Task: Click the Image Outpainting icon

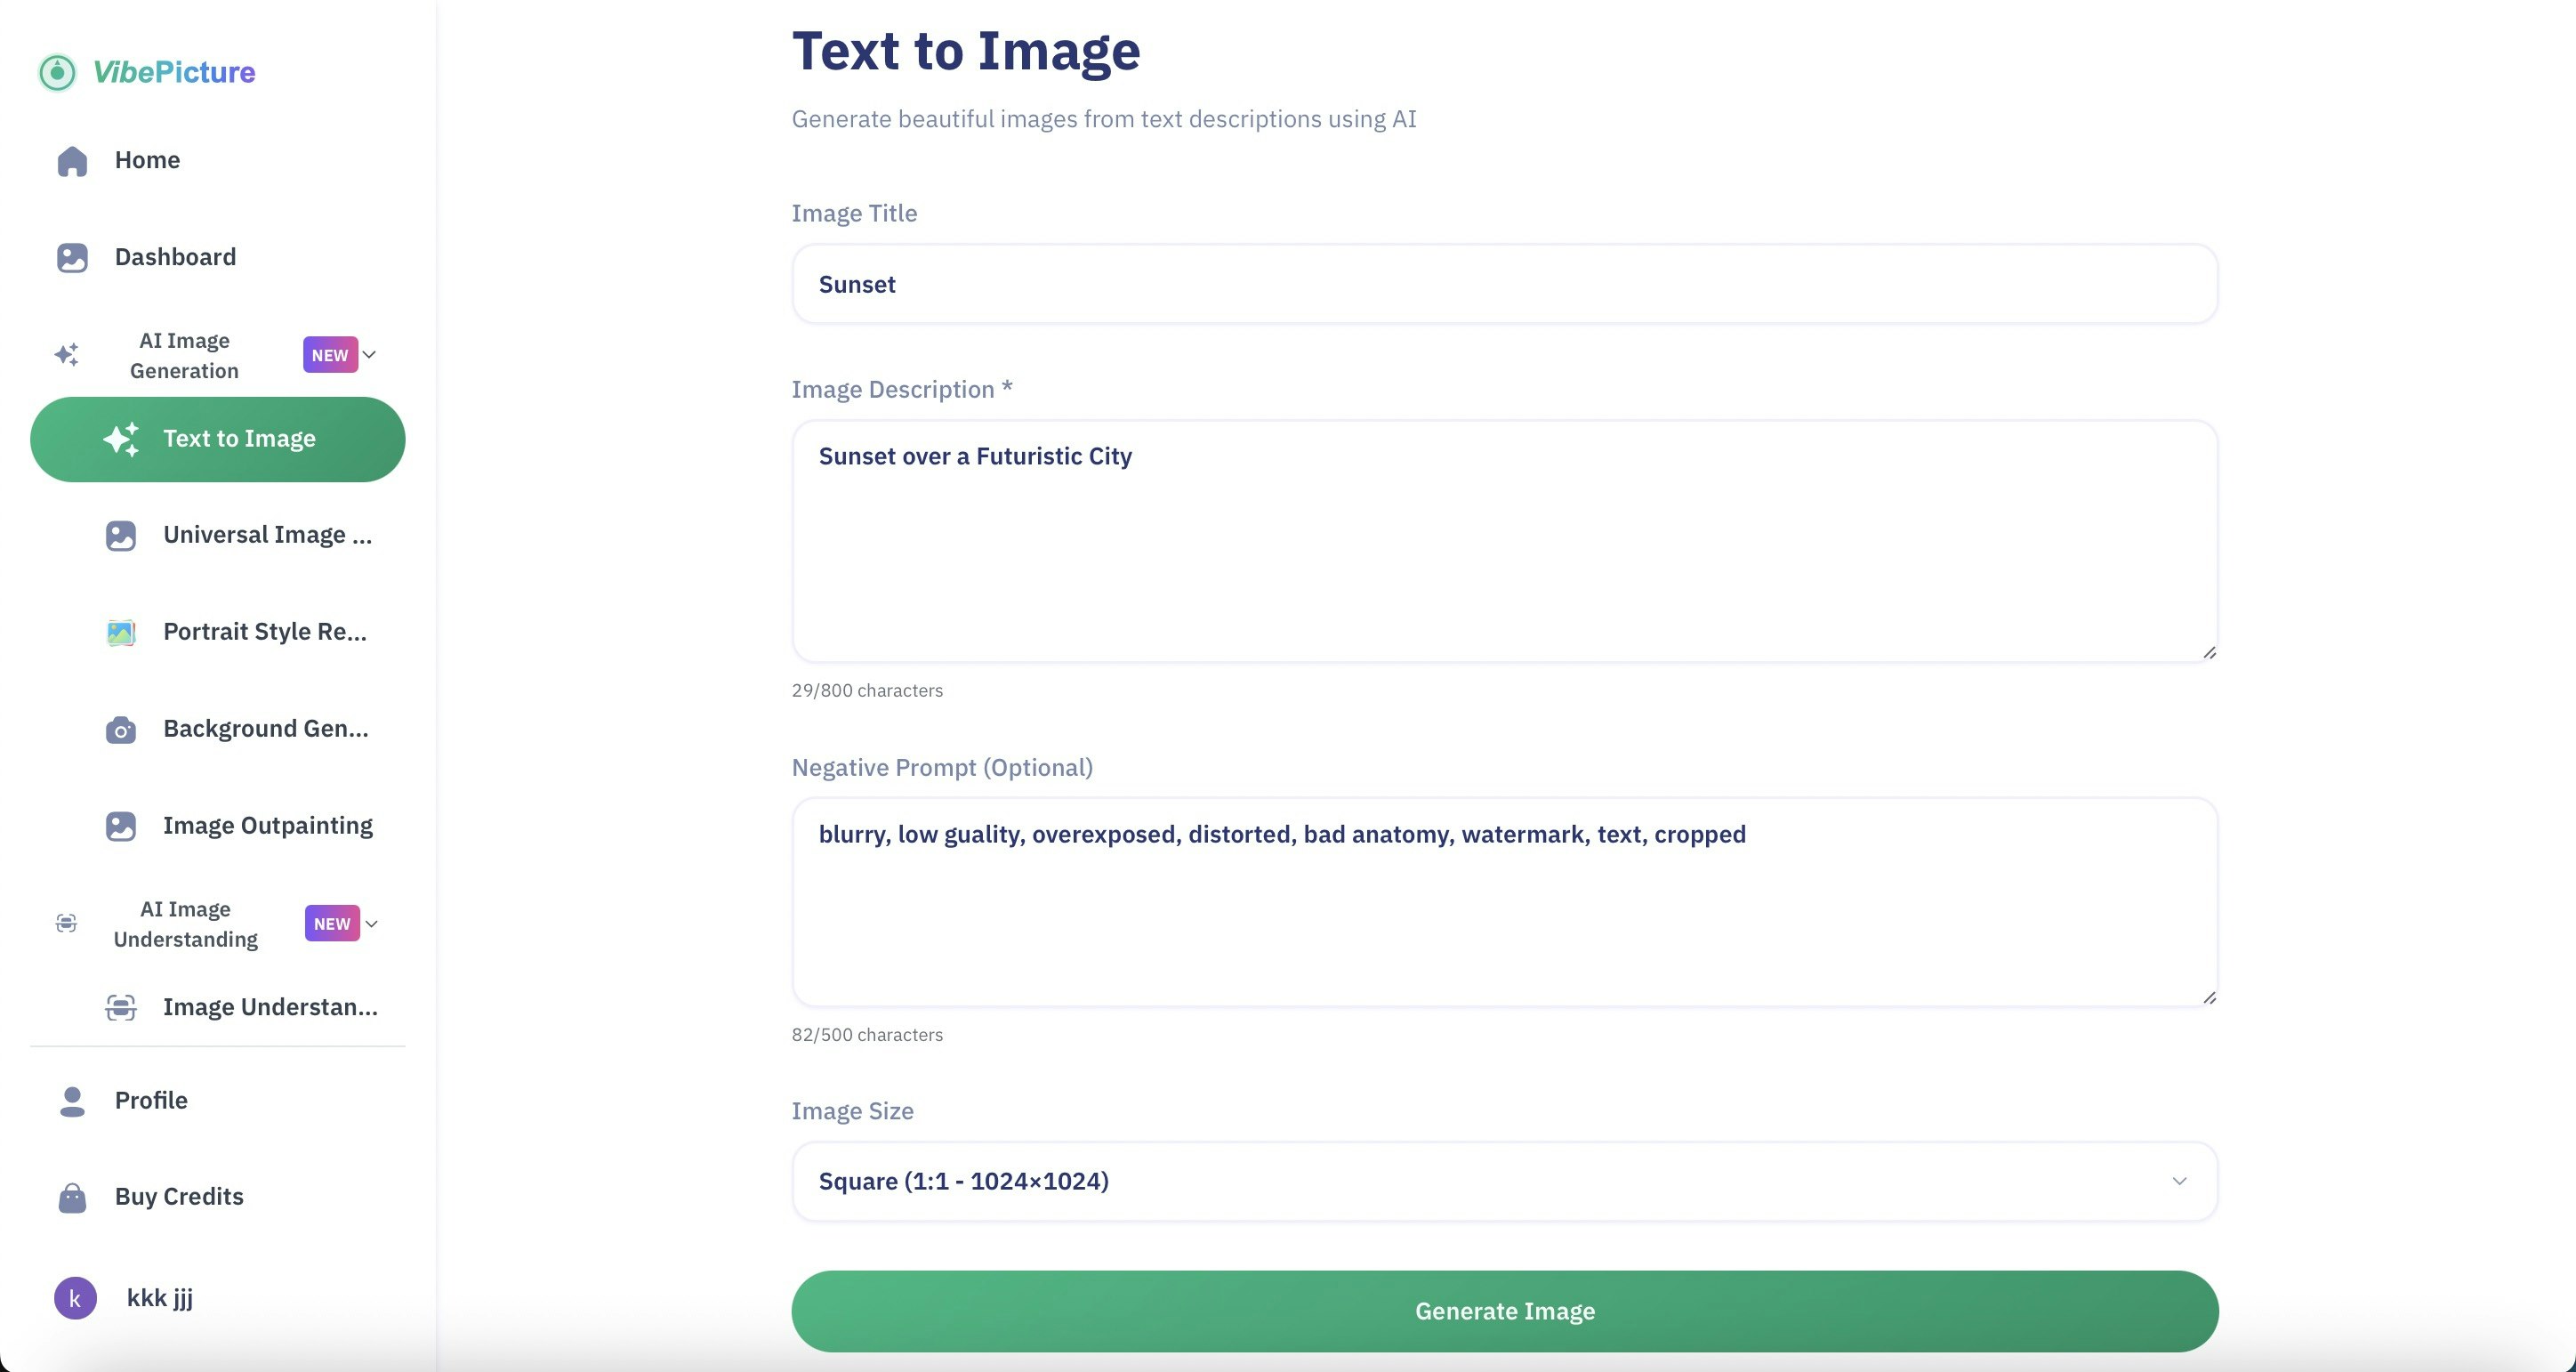Action: [121, 827]
